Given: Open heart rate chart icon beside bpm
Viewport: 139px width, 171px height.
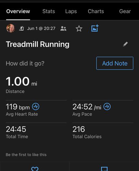Looking at the screenshot, I should (x=36, y=107).
